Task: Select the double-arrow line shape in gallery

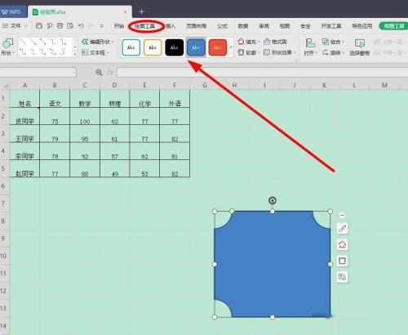Action: (43, 42)
